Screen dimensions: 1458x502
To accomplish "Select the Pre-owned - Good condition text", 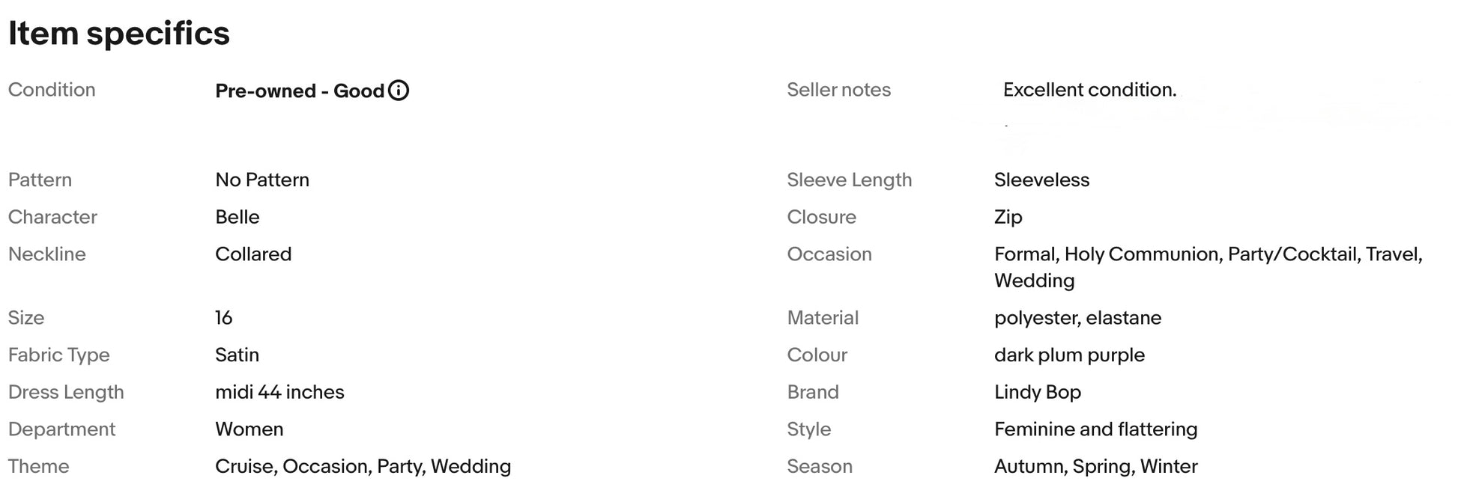I will pyautogui.click(x=300, y=91).
